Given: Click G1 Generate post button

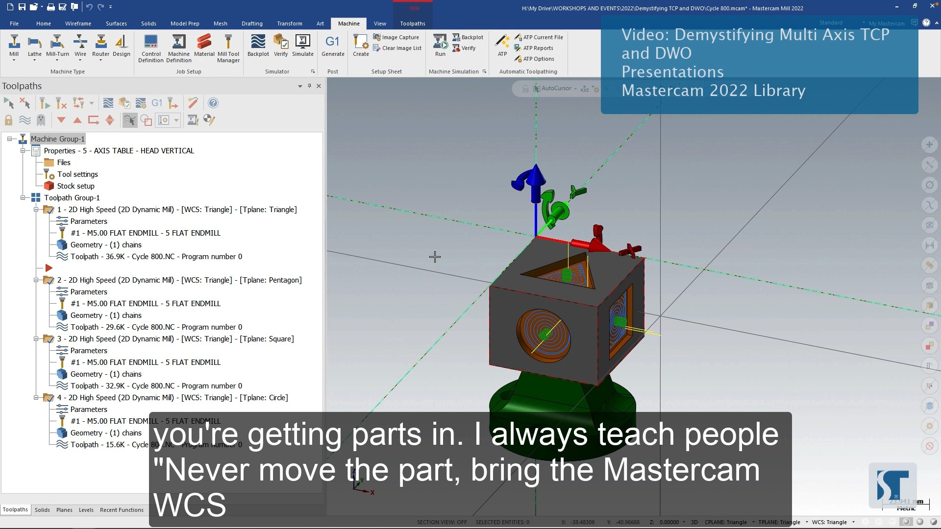Looking at the screenshot, I should (333, 46).
